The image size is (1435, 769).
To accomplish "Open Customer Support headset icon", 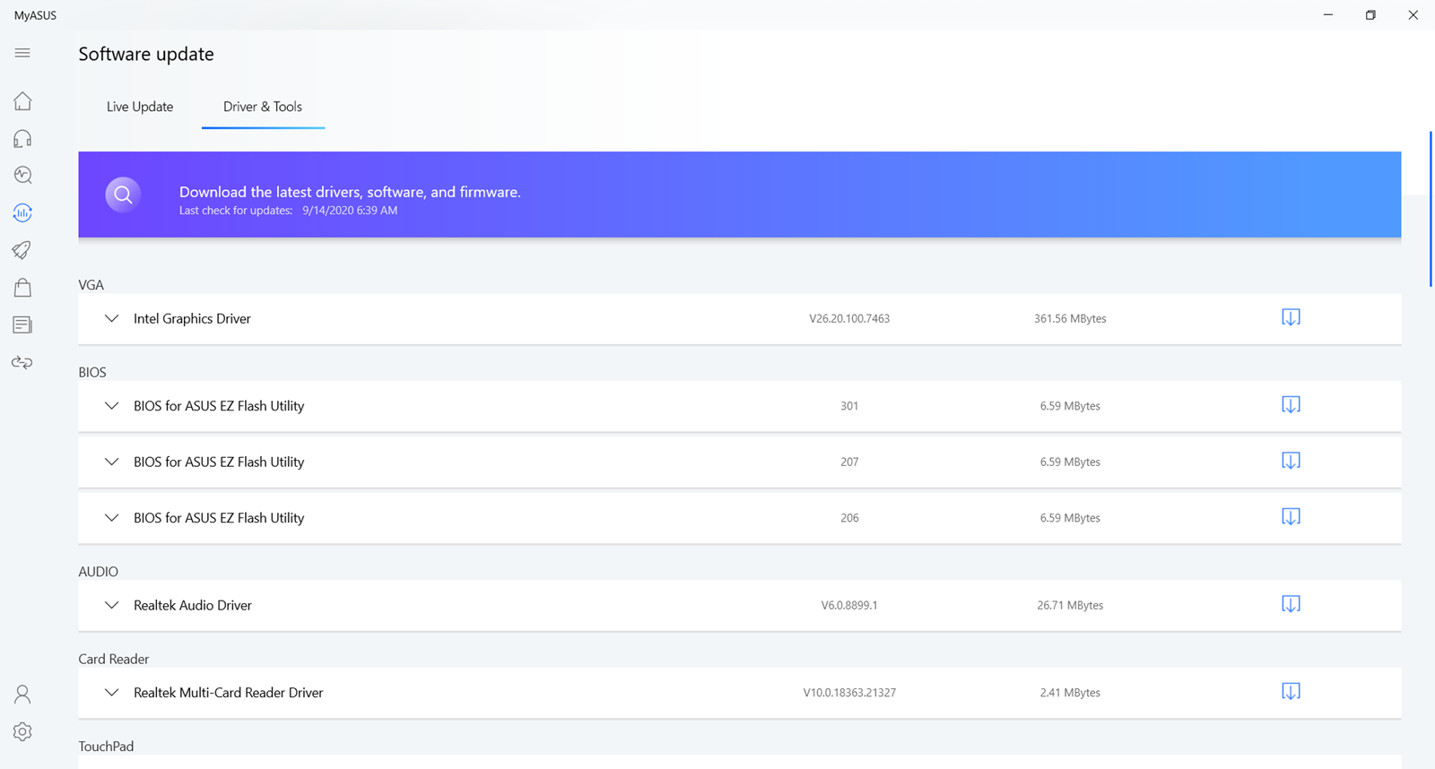I will point(22,138).
